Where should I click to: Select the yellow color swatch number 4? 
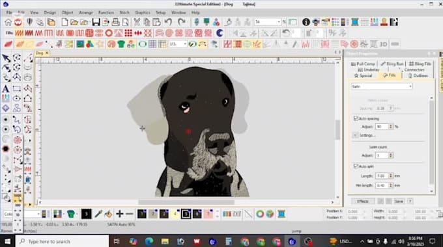tap(175, 214)
